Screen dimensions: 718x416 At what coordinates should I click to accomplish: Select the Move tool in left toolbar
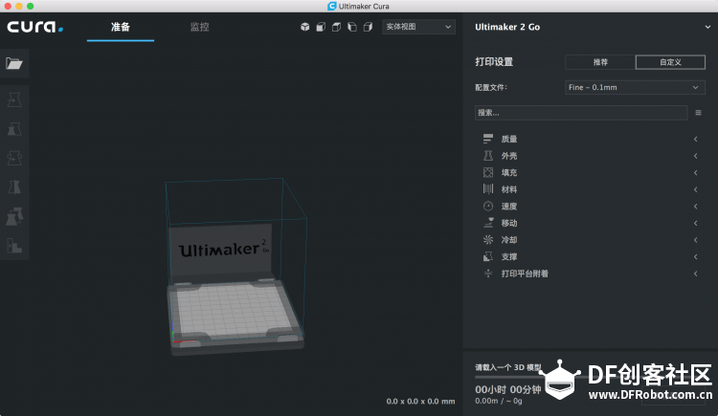point(14,99)
